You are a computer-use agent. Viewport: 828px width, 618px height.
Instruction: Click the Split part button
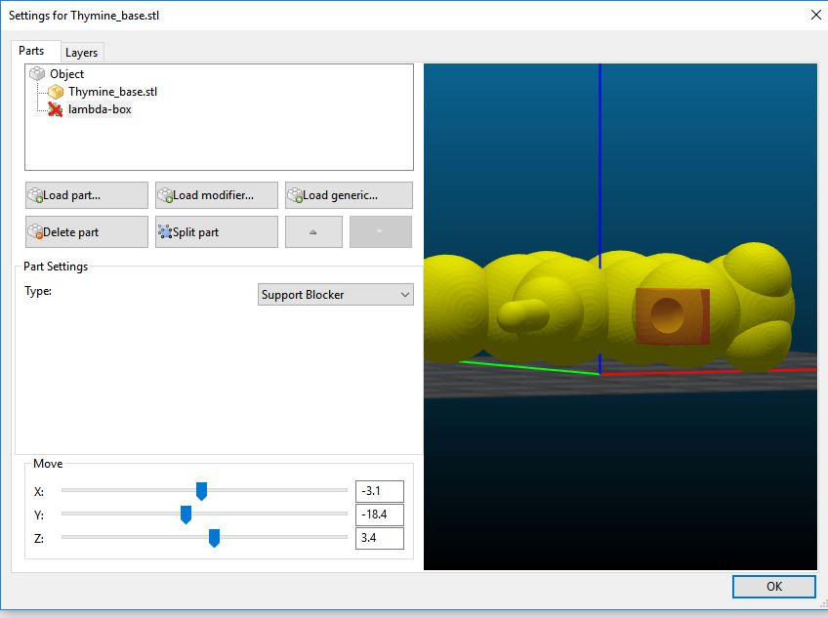point(217,232)
